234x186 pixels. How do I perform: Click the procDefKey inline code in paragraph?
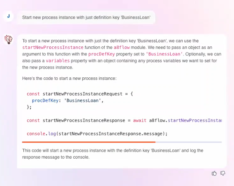101,54
